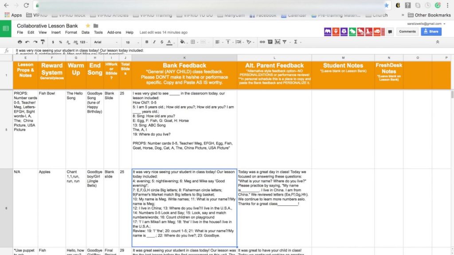Open the Sheets home icon
Screen dimensions: 454x255
tap(6, 29)
